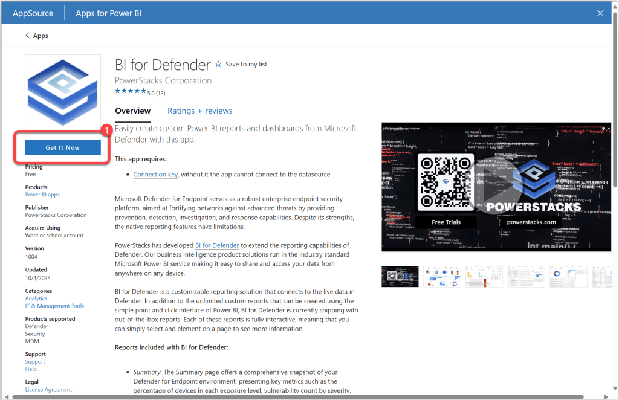
Task: Click the BI for Defender app logo
Action: (63, 92)
